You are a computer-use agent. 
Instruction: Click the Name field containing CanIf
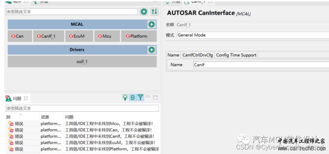261,65
